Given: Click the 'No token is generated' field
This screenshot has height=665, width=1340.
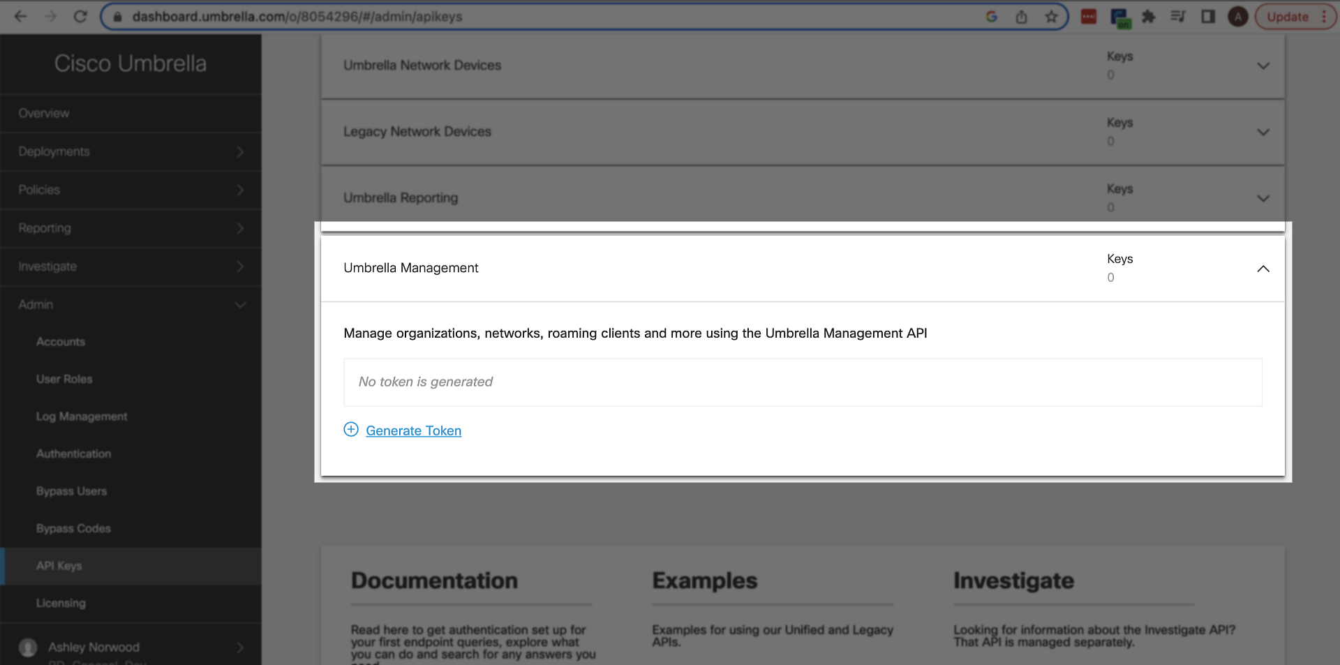Looking at the screenshot, I should click(x=803, y=382).
